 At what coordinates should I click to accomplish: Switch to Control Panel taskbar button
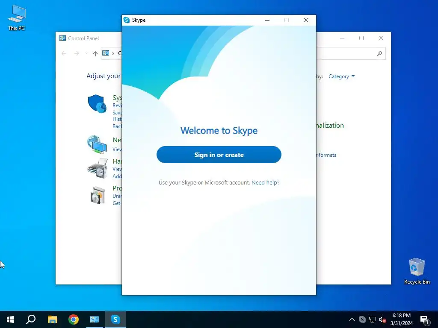point(95,319)
